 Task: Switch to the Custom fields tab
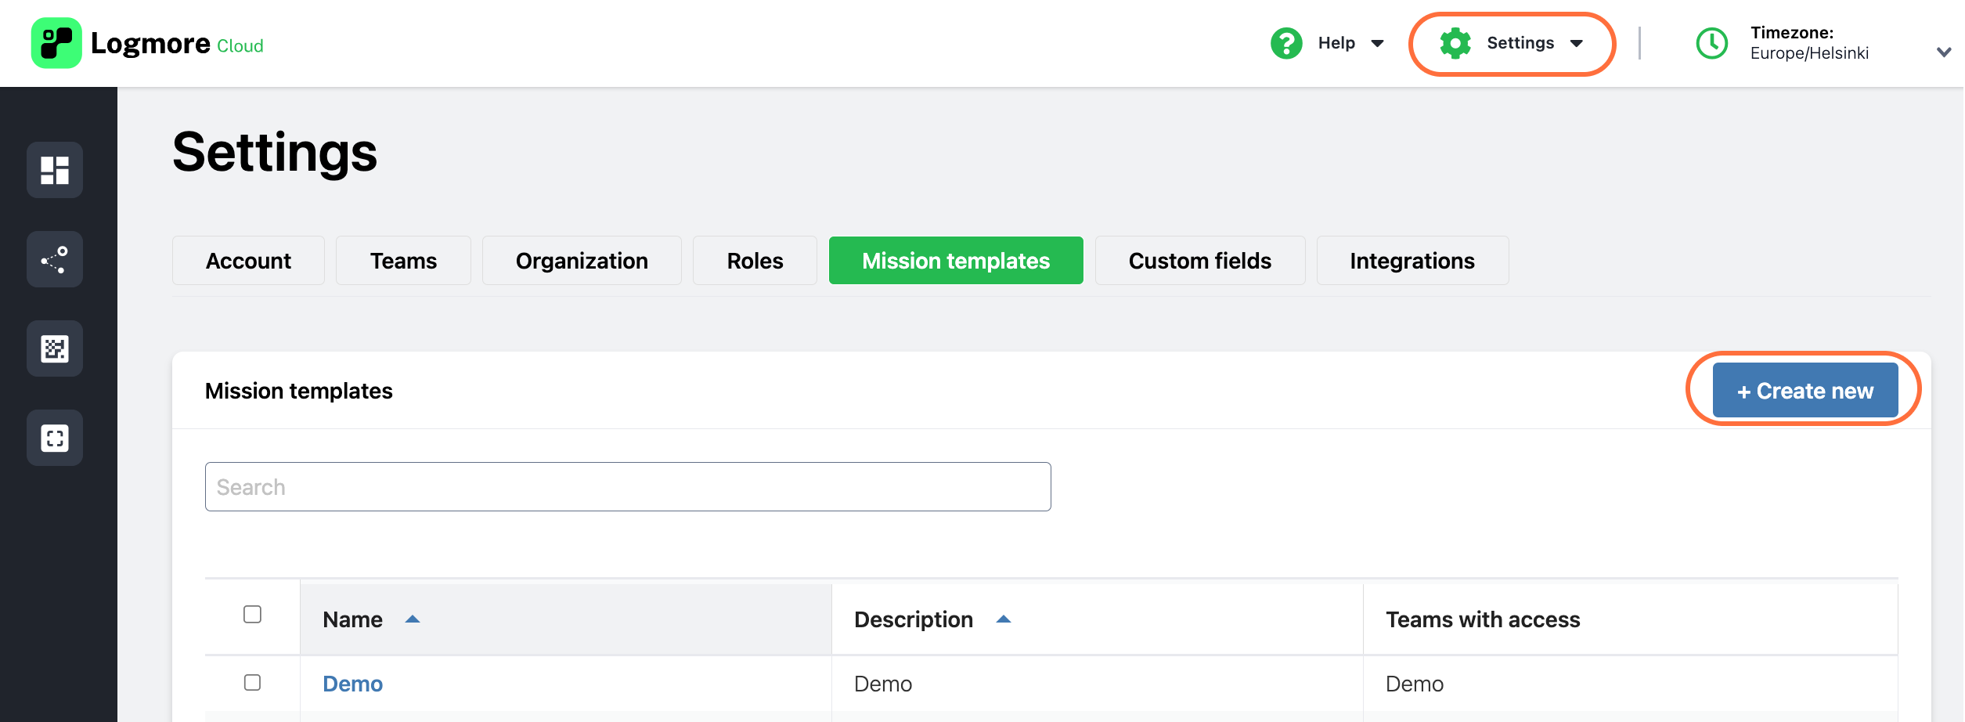1199,260
